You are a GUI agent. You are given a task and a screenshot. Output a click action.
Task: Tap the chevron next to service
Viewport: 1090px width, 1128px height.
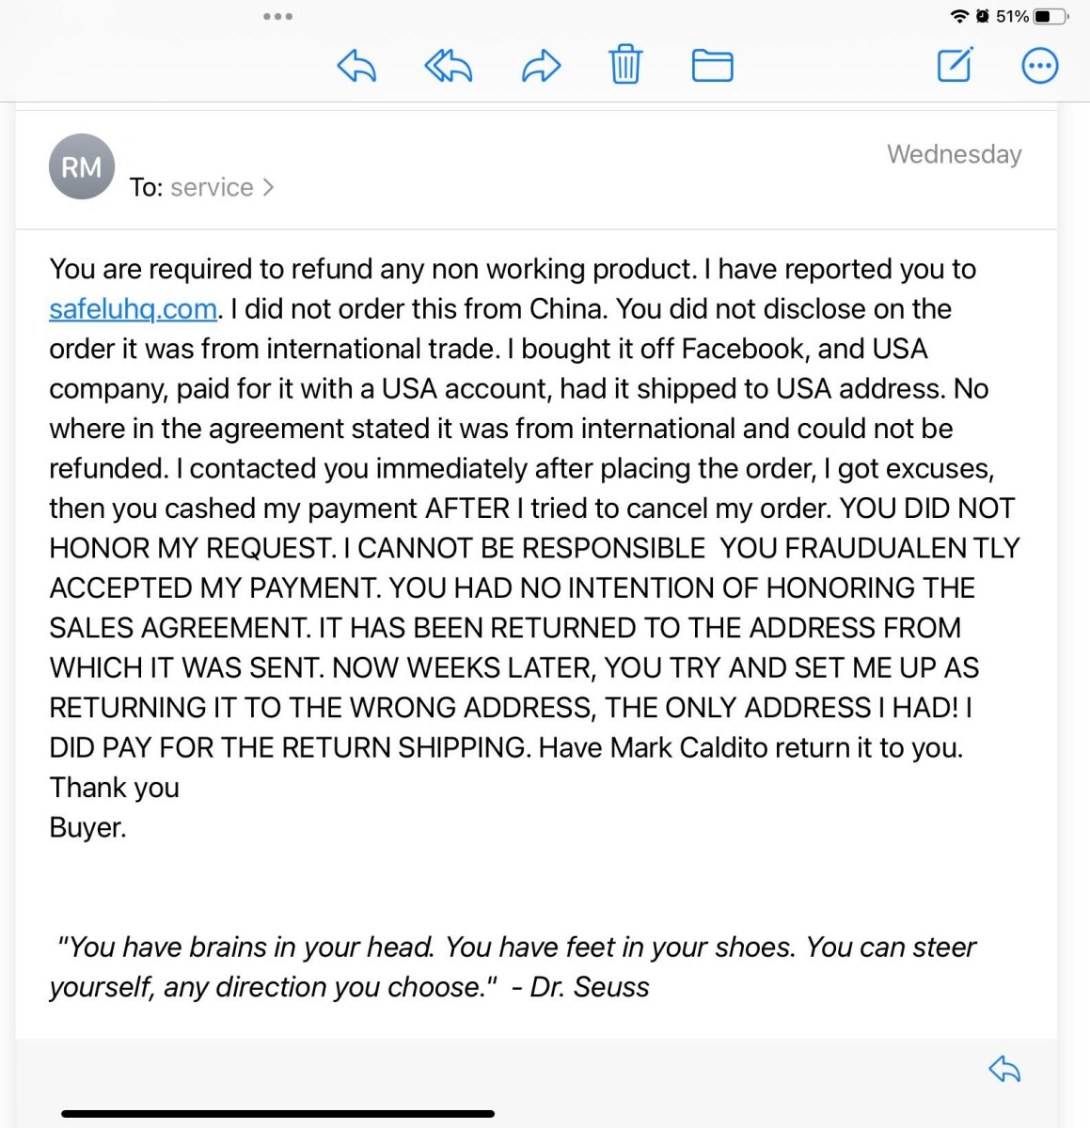pyautogui.click(x=269, y=187)
